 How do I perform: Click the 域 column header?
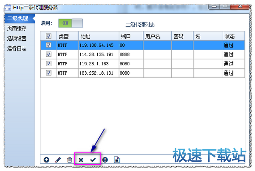tap(208, 36)
